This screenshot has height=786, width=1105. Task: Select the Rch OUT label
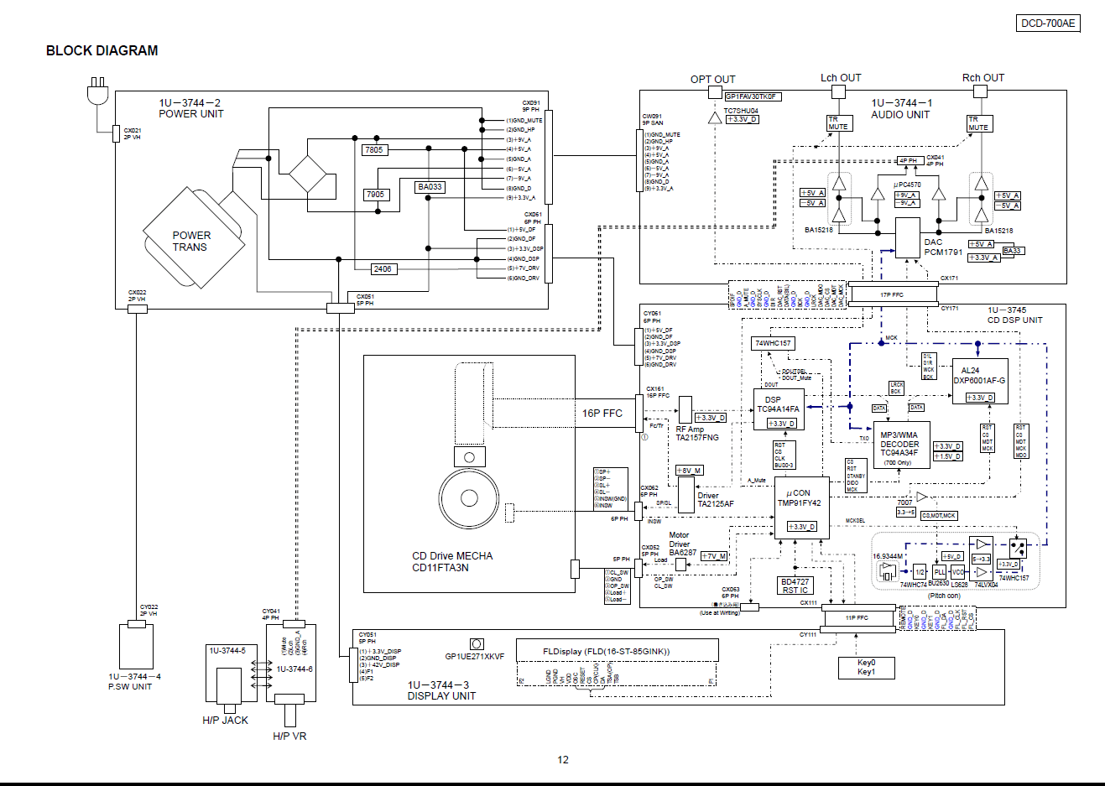point(983,78)
